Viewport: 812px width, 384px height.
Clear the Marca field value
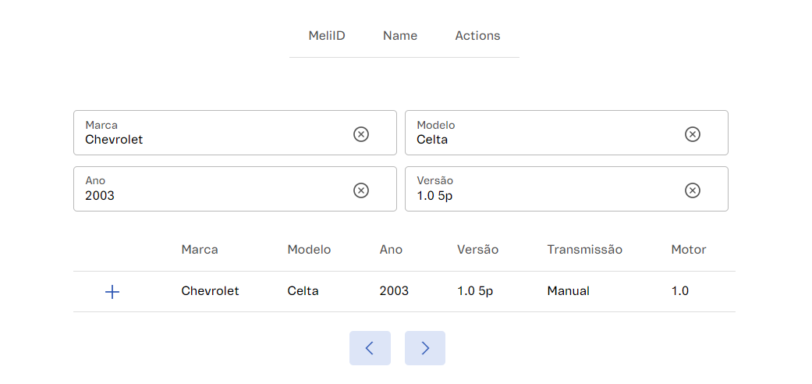(x=361, y=134)
